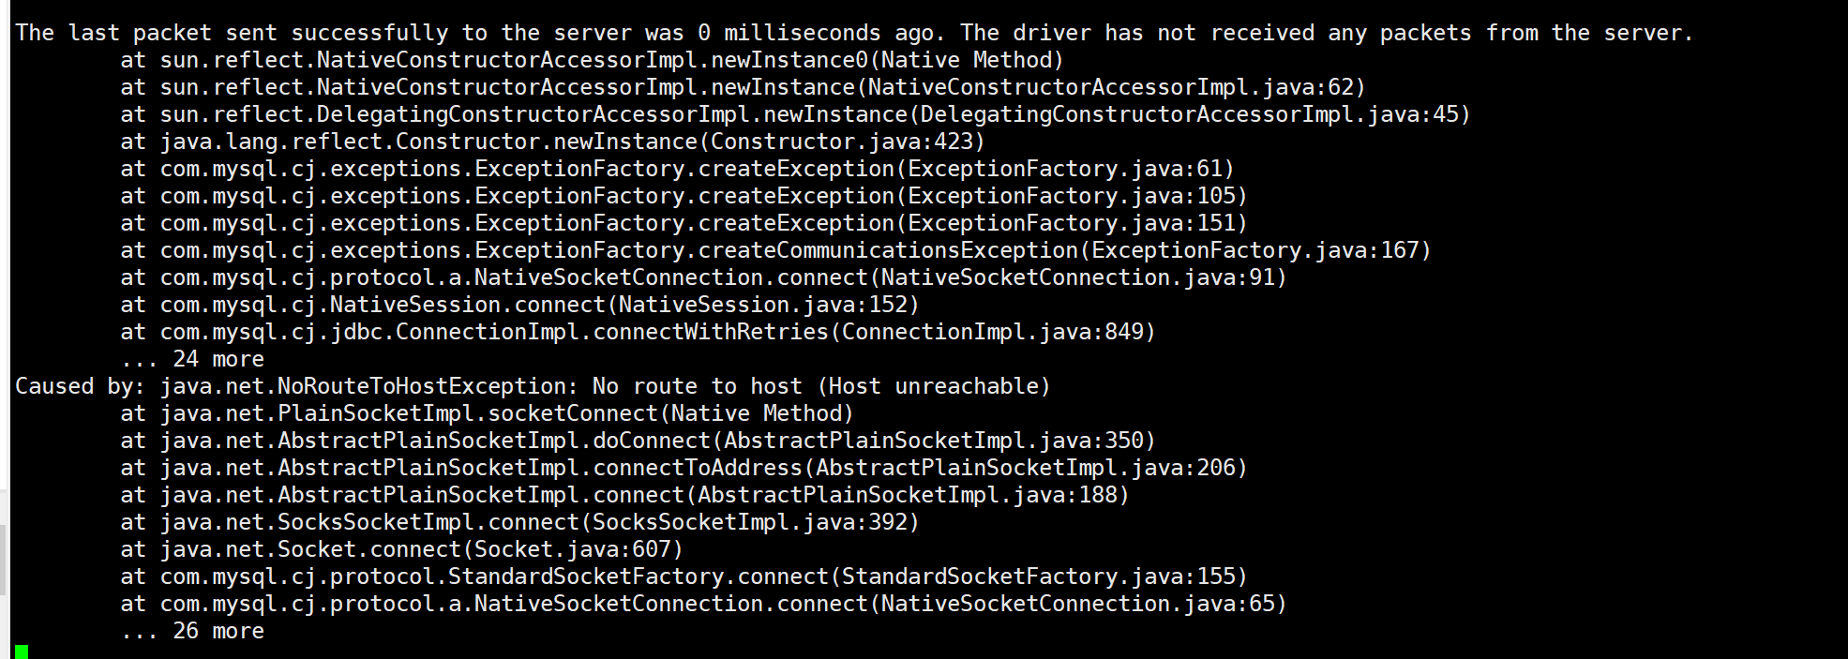This screenshot has width=1848, height=659.
Task: Click the PlainSocketImpl.socketConnect line
Action: pos(488,413)
